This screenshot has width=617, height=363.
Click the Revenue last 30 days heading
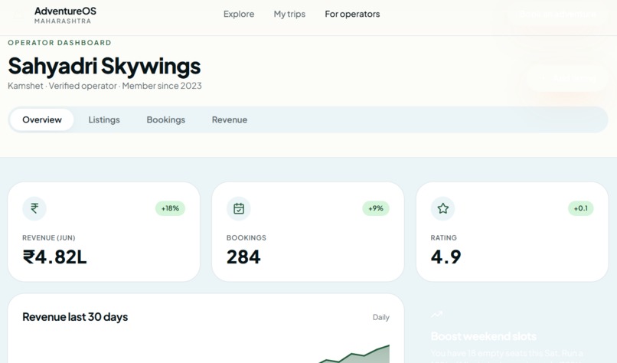(x=75, y=317)
